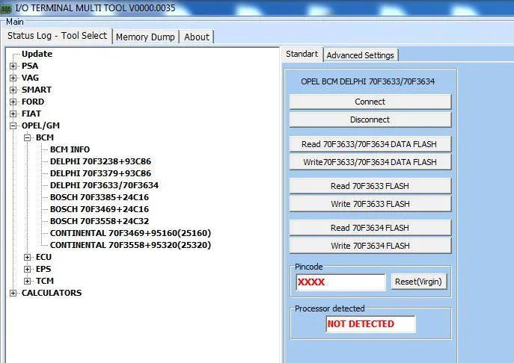Collapse the OPEL/GM tree node

click(13, 125)
